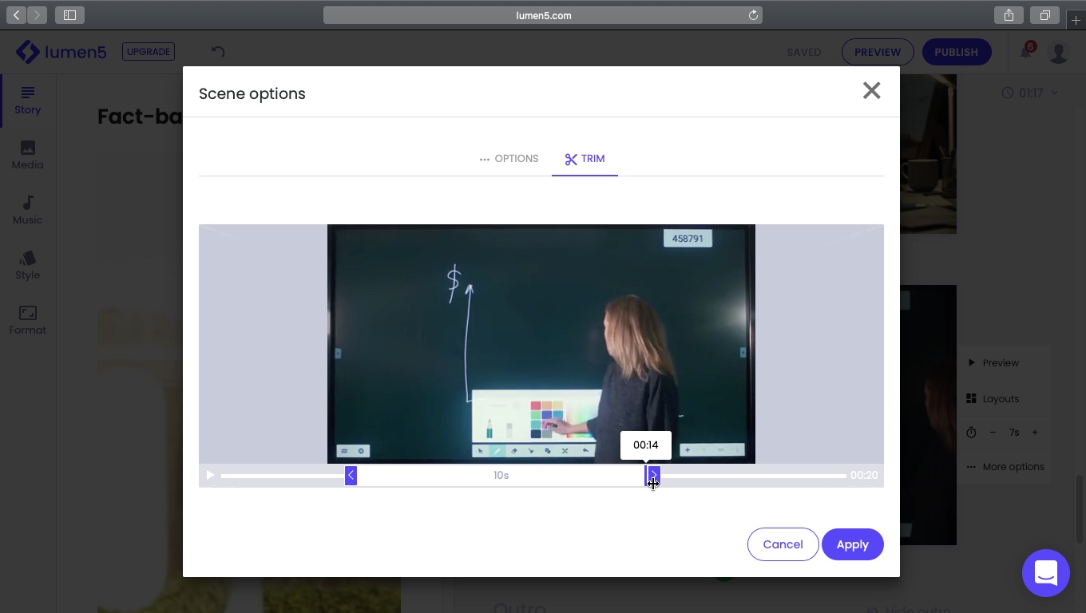The width and height of the screenshot is (1086, 613).
Task: Open Layouts in the scene side menu
Action: coord(993,399)
